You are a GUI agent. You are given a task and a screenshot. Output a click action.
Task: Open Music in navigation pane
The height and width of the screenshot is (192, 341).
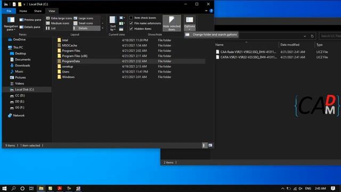pyautogui.click(x=17, y=71)
